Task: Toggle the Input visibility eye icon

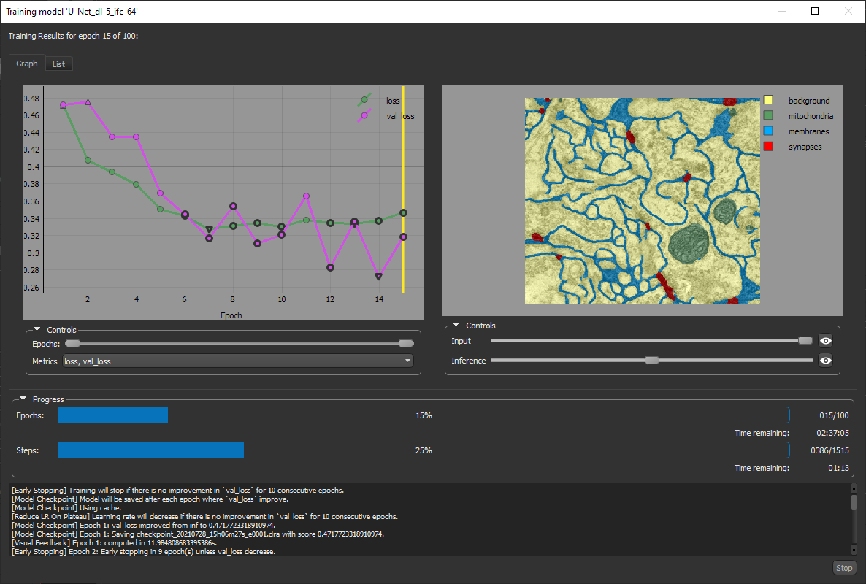Action: point(826,341)
